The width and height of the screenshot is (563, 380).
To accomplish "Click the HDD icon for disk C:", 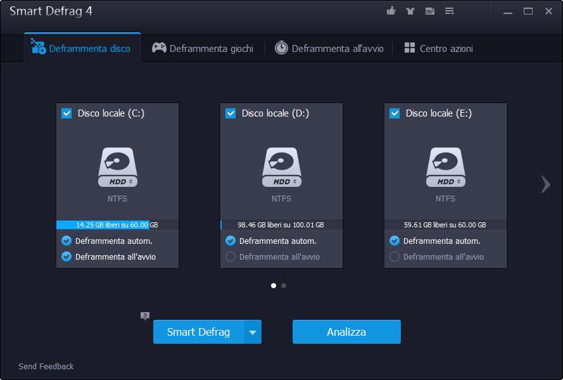I will (x=117, y=167).
